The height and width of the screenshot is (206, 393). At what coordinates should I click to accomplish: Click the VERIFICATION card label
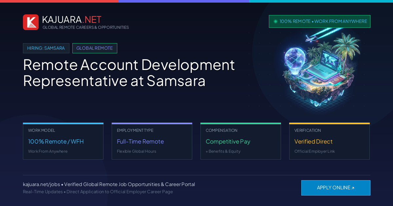tap(308, 130)
